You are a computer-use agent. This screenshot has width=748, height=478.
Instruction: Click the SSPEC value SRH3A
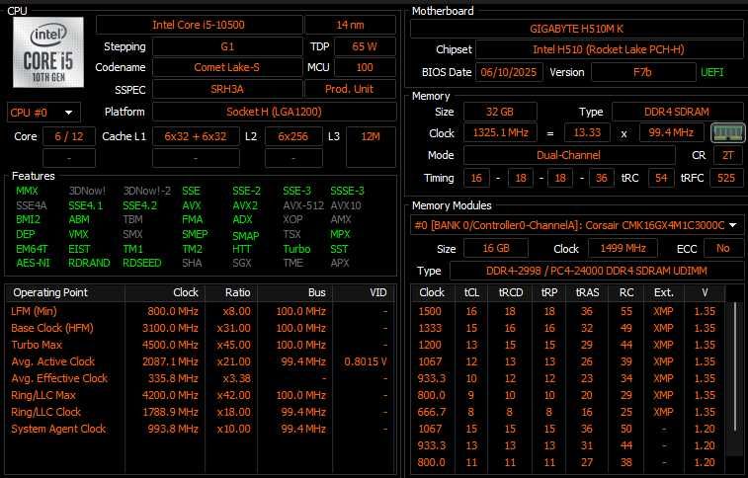(227, 89)
